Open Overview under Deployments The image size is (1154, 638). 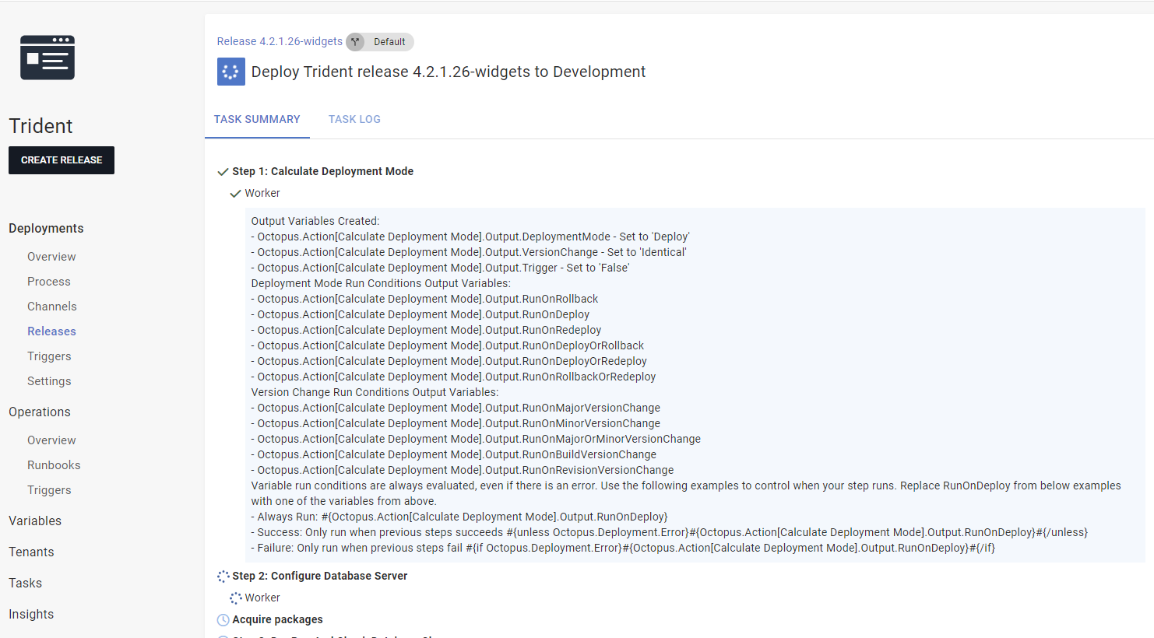51,257
